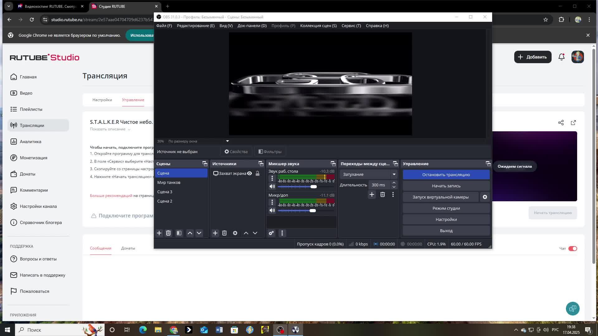The width and height of the screenshot is (598, 336).
Task: Mute Звук раб. стола speaker icon
Action: pyautogui.click(x=272, y=186)
